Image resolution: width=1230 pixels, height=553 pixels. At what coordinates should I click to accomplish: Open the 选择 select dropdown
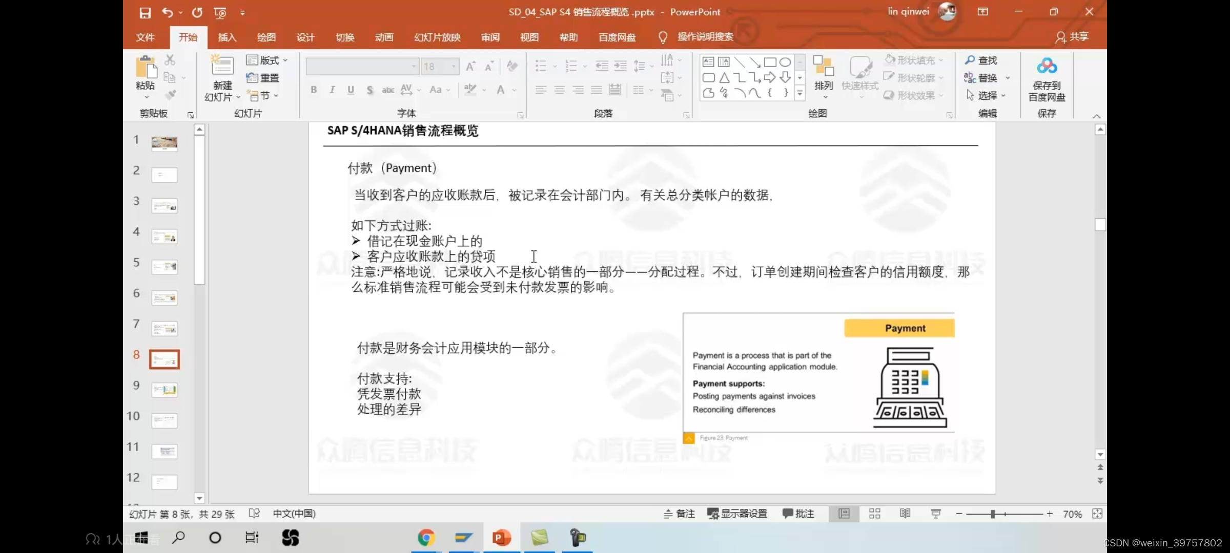986,95
